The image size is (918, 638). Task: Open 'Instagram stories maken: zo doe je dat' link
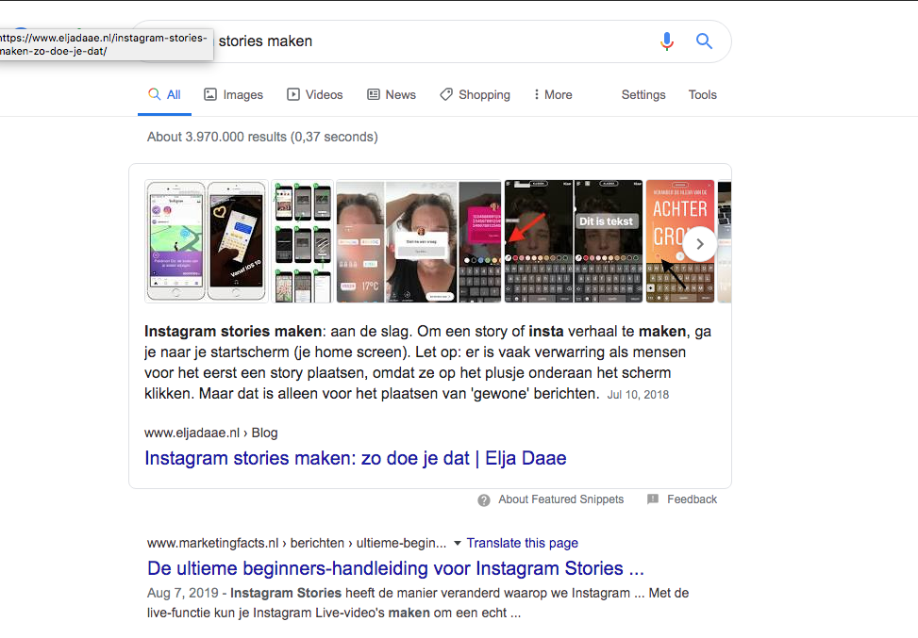click(x=356, y=458)
